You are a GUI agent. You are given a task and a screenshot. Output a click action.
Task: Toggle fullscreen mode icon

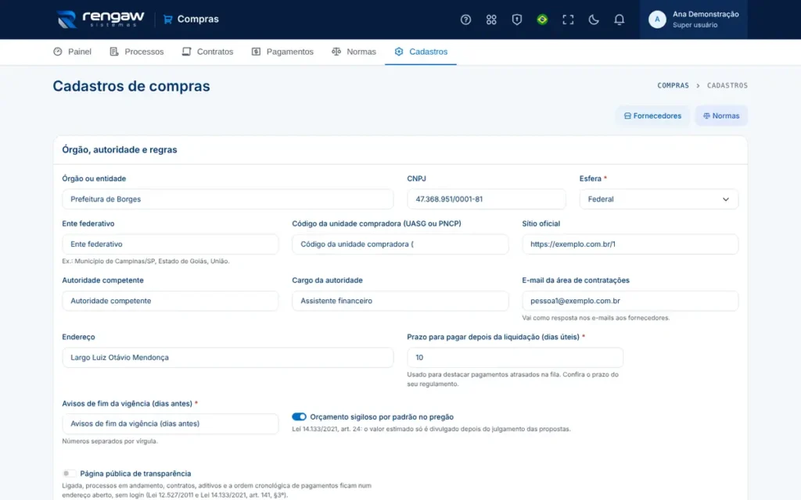(x=568, y=20)
